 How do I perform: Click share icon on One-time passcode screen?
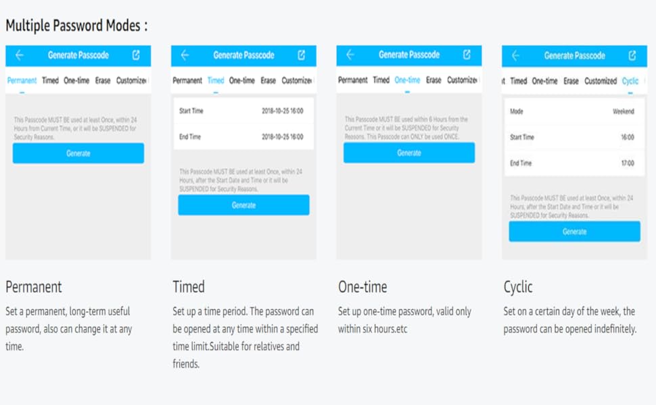click(467, 55)
